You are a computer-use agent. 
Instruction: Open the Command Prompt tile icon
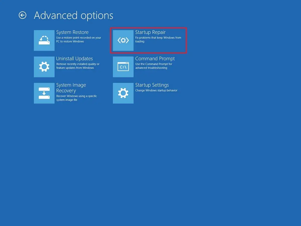click(123, 67)
